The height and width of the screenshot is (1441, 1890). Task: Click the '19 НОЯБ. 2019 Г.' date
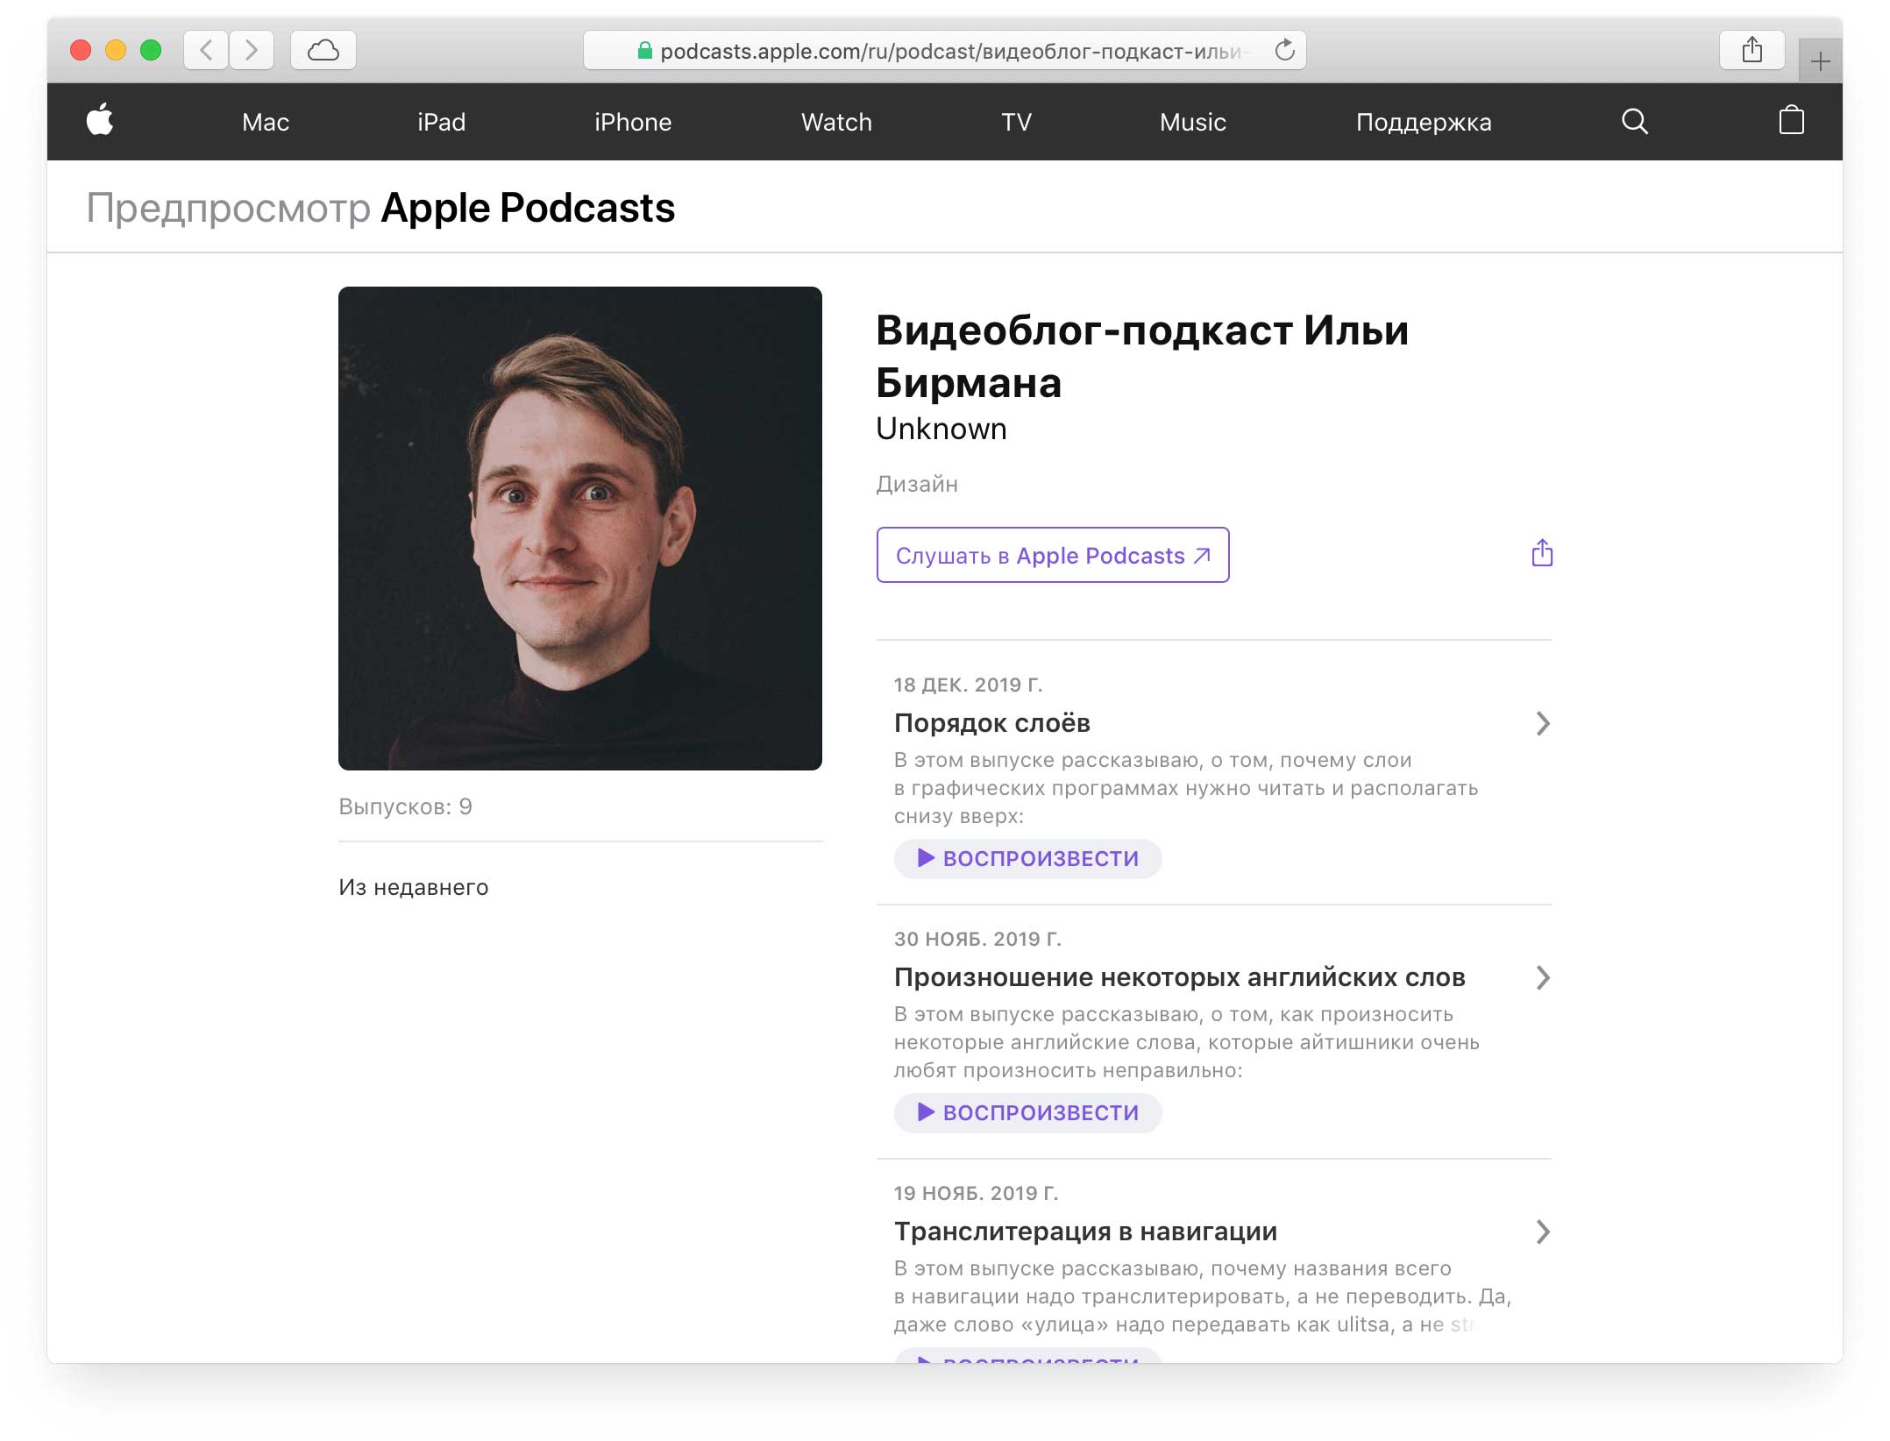976,1193
